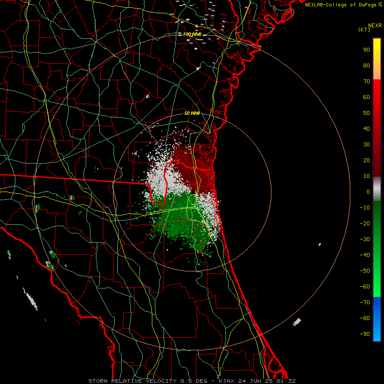Click the -60 value on the velocity scale
This screenshot has height=384, width=384.
tap(365, 287)
